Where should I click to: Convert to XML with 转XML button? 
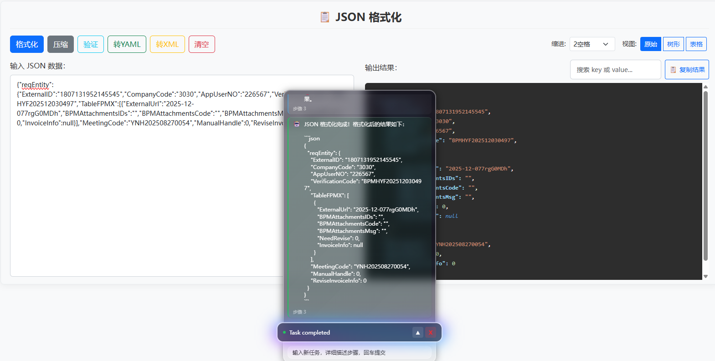pyautogui.click(x=167, y=44)
